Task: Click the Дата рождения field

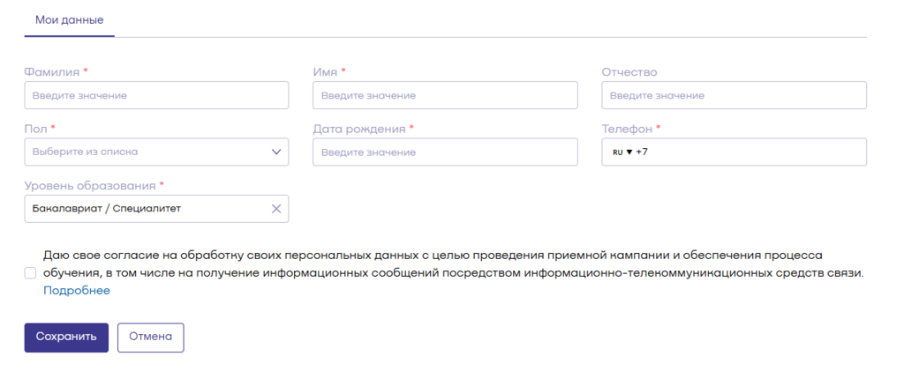Action: coord(445,152)
